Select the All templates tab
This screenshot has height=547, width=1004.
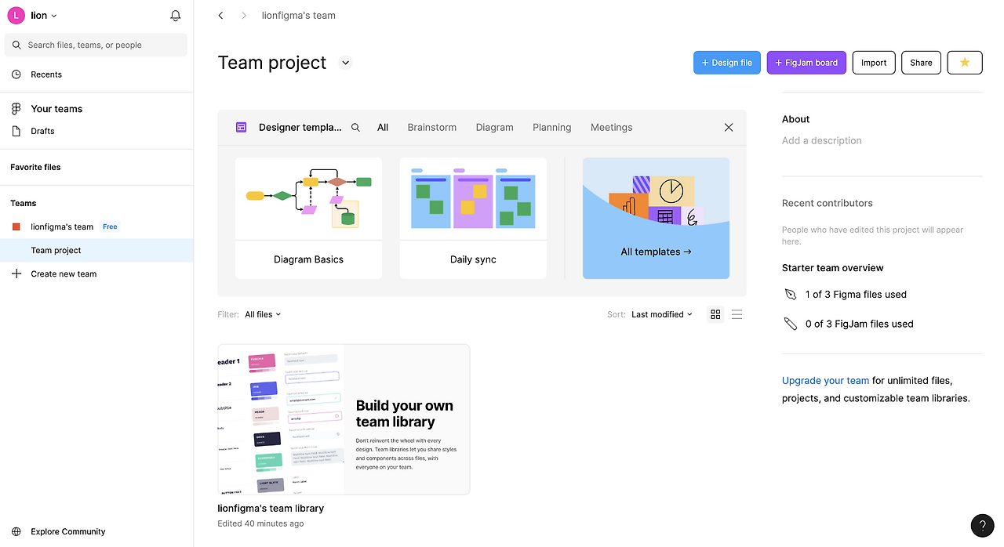click(x=383, y=127)
